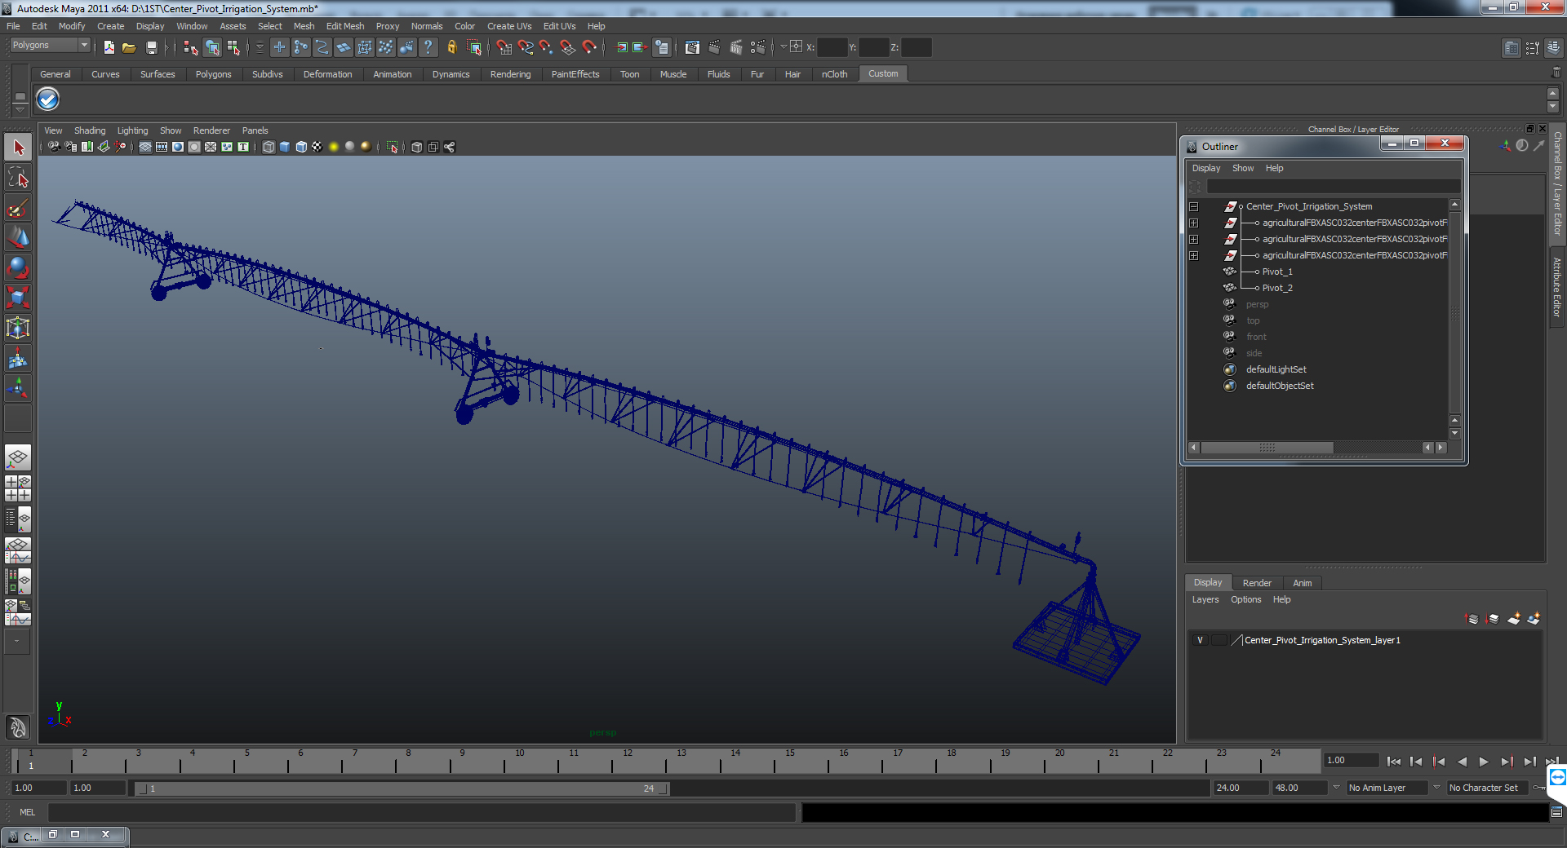This screenshot has width=1567, height=848.
Task: Select Pivot_1 in the Outliner
Action: [x=1277, y=272]
